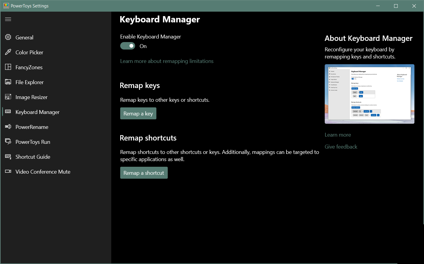424x264 pixels.
Task: Click the File Explorer sidebar icon
Action: pyautogui.click(x=8, y=82)
